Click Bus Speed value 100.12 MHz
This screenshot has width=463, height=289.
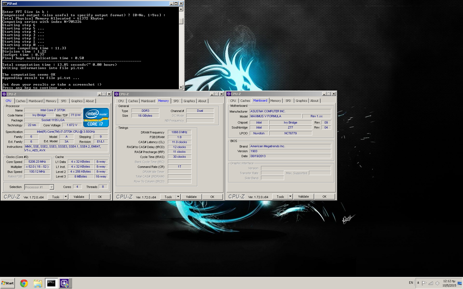(37, 171)
